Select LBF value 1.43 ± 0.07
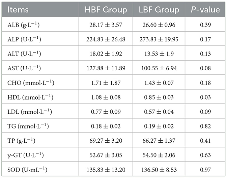The width and height of the screenshot is (227, 178). tap(158, 83)
